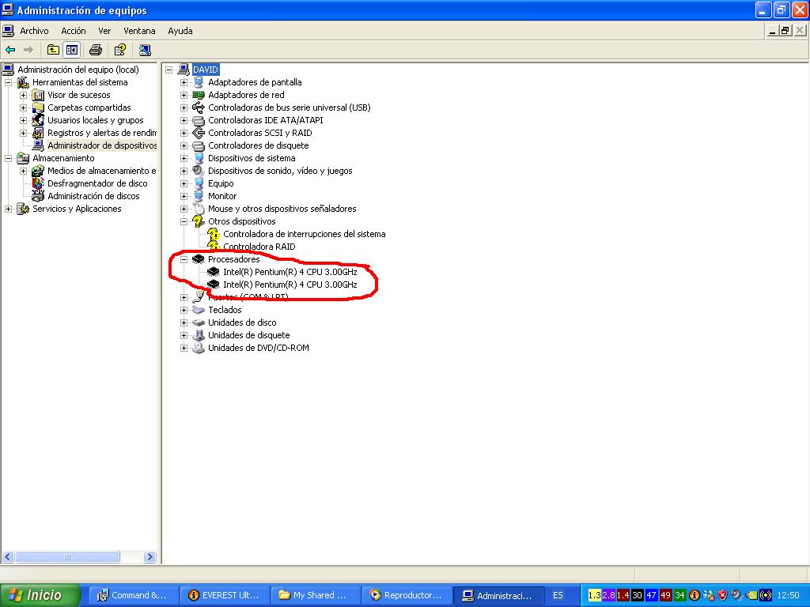Switch to EVEREST Ultimate taskbar button

[x=225, y=595]
